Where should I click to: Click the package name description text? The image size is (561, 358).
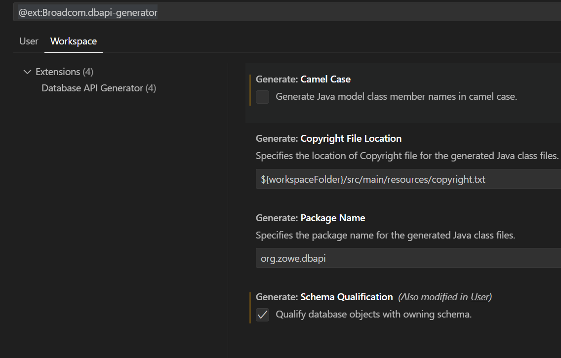pos(385,236)
